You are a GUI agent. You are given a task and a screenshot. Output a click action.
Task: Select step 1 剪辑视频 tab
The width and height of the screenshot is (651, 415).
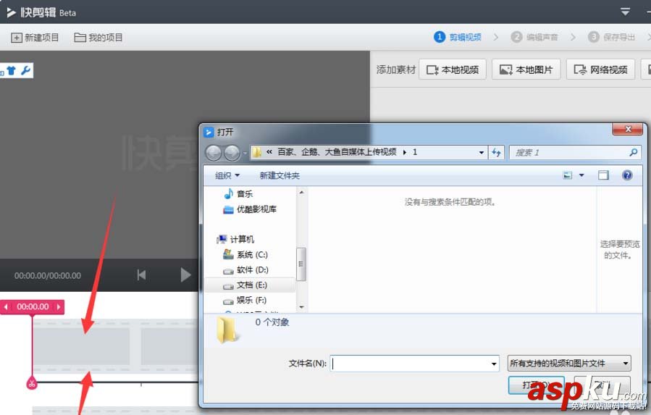pyautogui.click(x=458, y=37)
